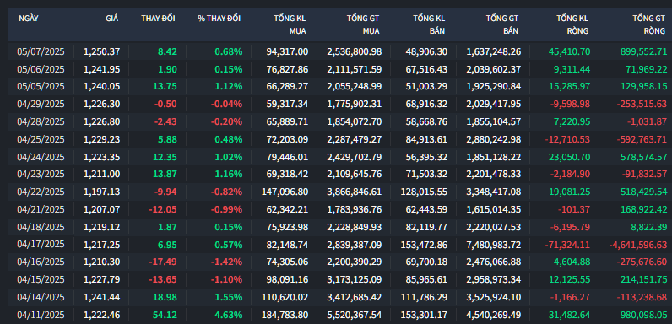
Task: Click change value -17.49
Action: [x=163, y=262]
